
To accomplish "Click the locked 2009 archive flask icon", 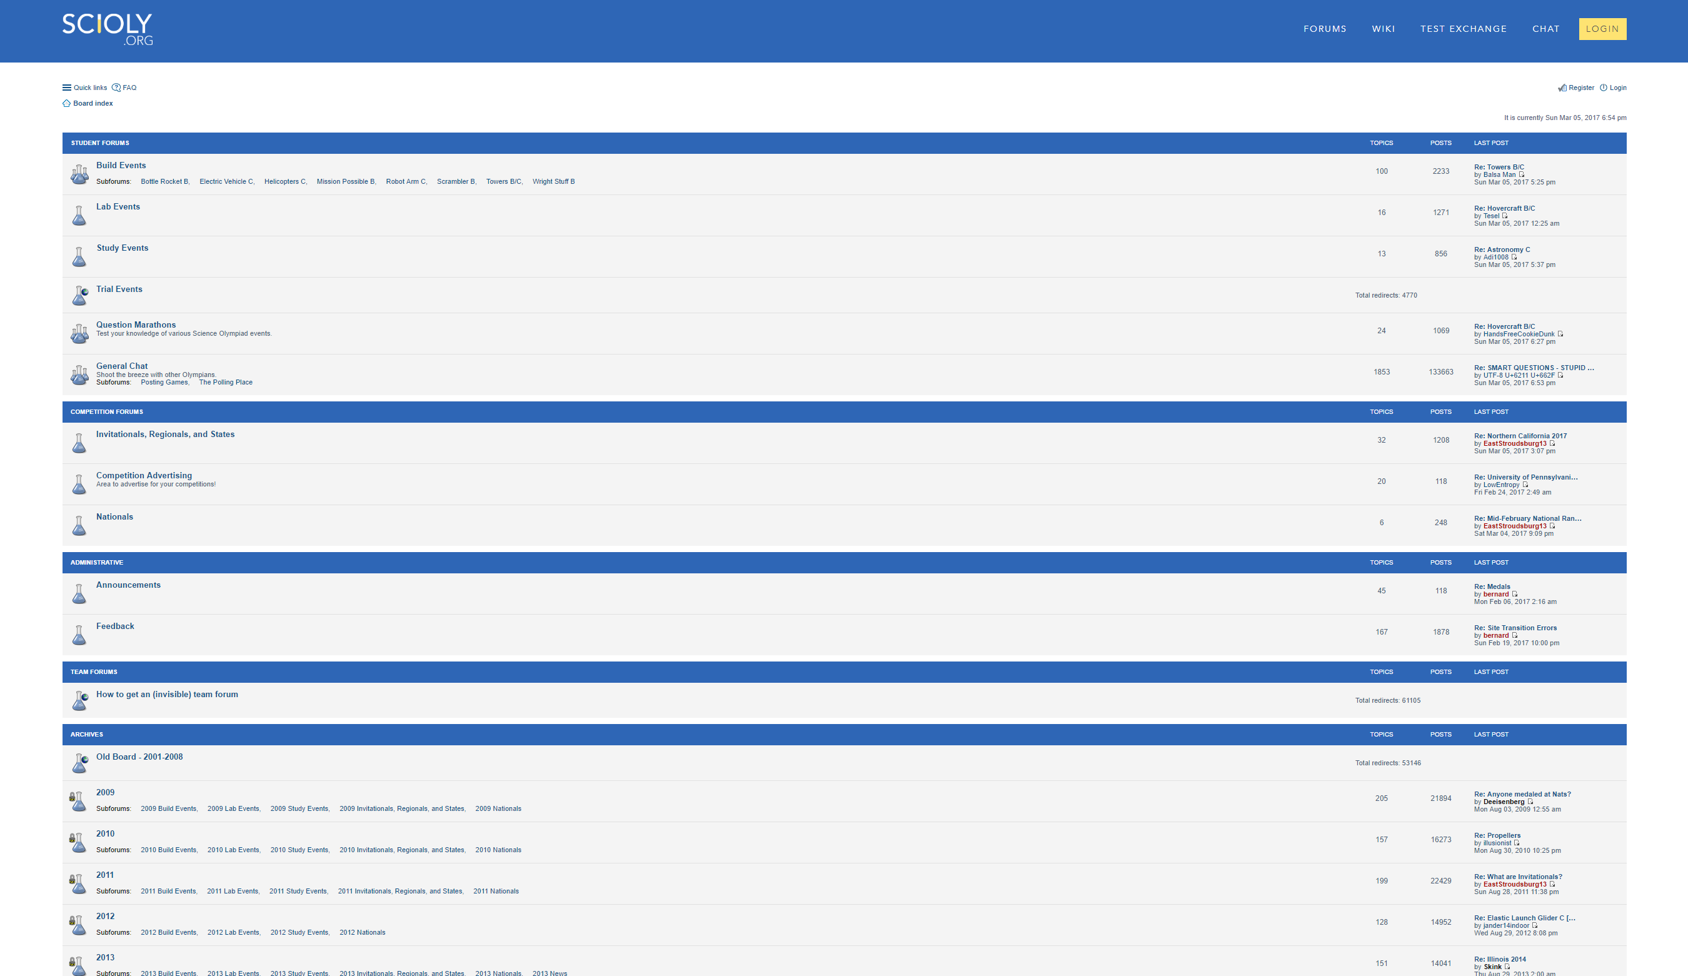I will (78, 801).
